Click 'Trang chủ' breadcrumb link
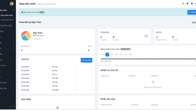Viewport: 196px width, 110px height. click(40, 4)
